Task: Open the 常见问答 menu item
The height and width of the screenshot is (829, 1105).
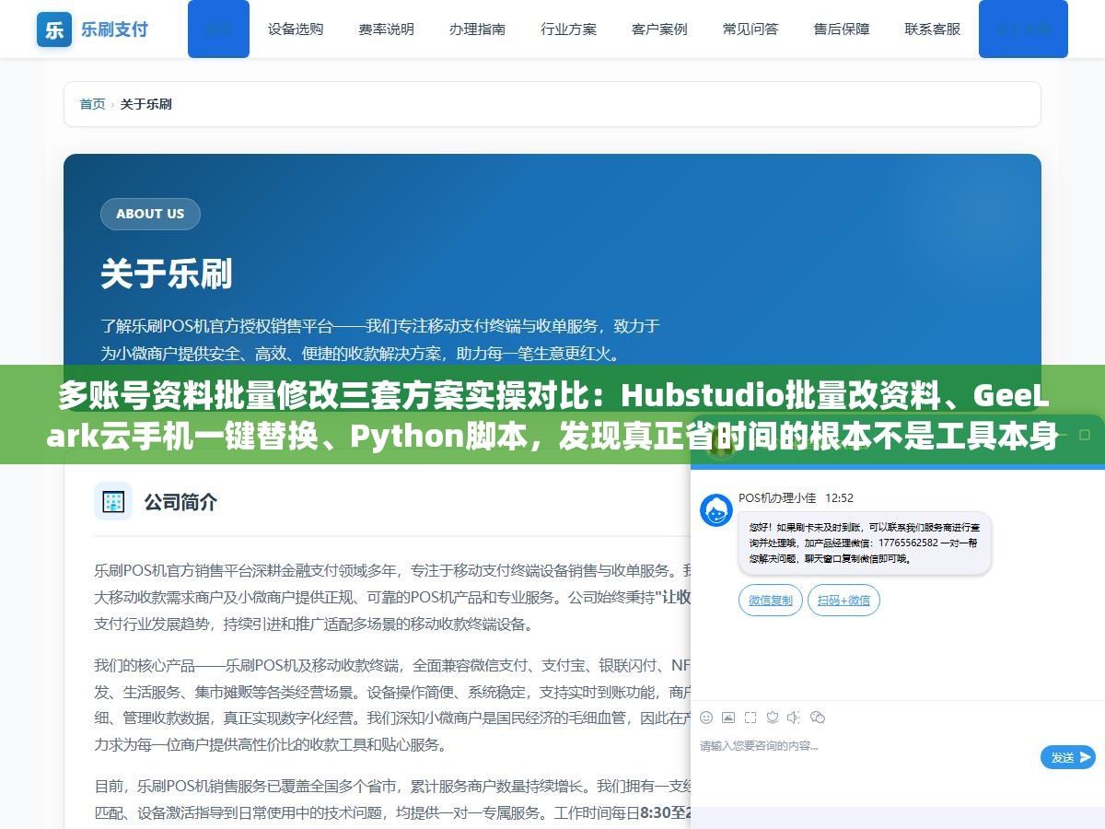Action: click(x=750, y=29)
